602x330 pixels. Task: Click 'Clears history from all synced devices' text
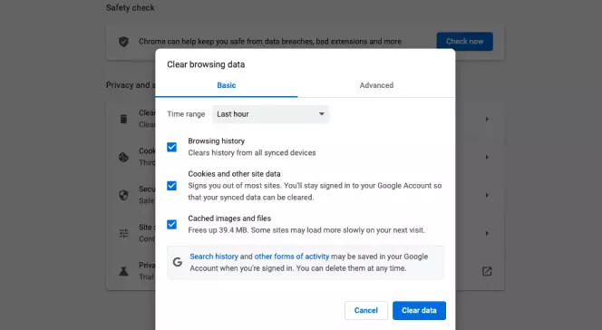click(252, 152)
